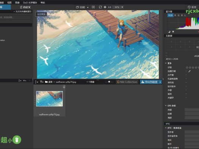The image size is (199, 149).
Task: Select the R histogram channel
Action: click(x=175, y=16)
